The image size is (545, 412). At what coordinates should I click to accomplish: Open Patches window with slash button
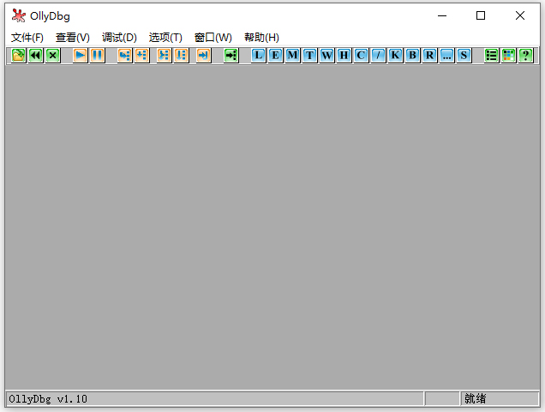point(378,56)
